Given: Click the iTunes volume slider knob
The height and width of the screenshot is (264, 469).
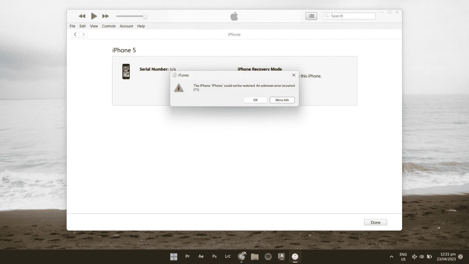Looking at the screenshot, I should point(145,16).
